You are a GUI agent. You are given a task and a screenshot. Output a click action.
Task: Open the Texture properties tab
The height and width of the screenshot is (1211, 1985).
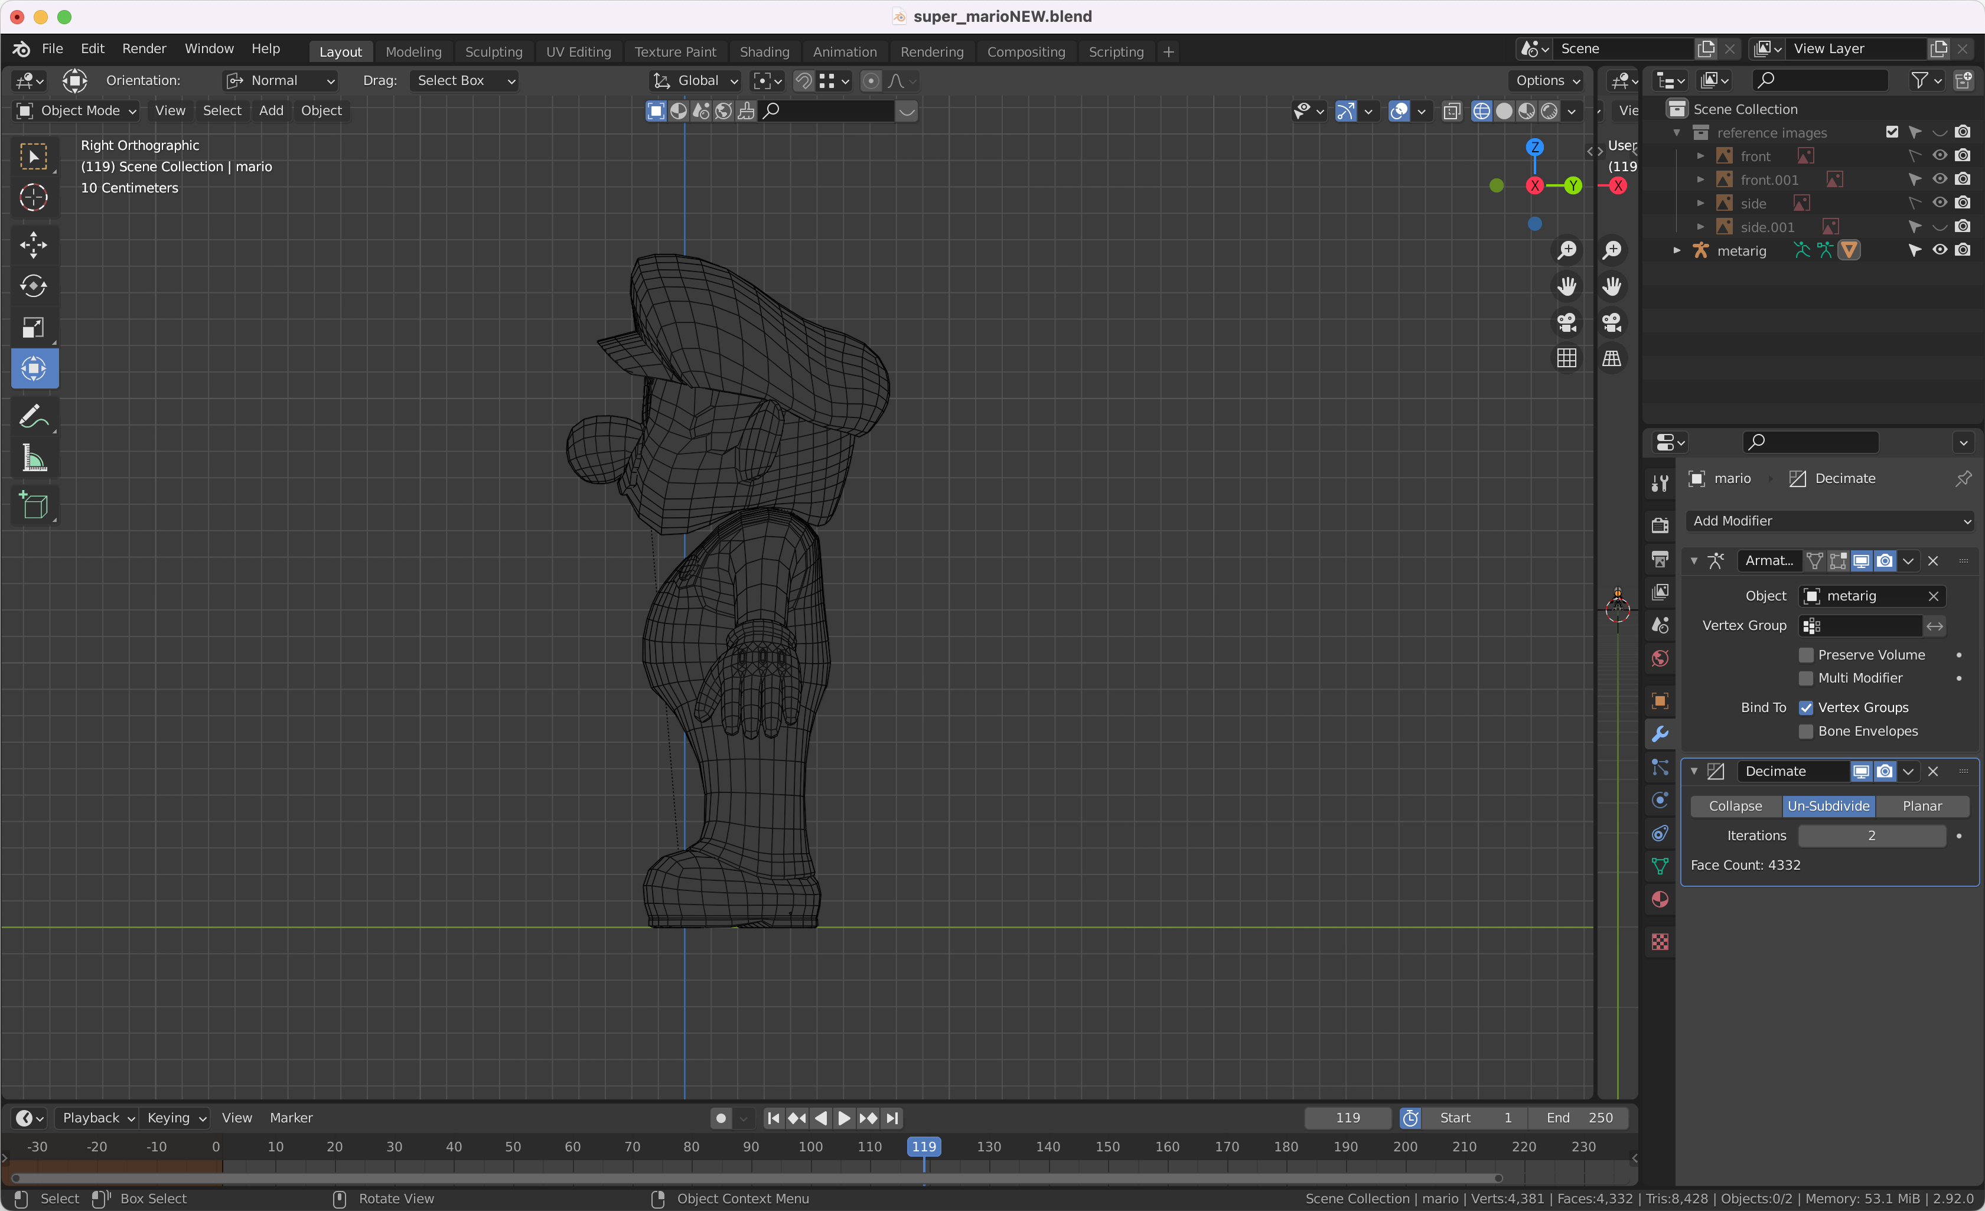pyautogui.click(x=1660, y=942)
